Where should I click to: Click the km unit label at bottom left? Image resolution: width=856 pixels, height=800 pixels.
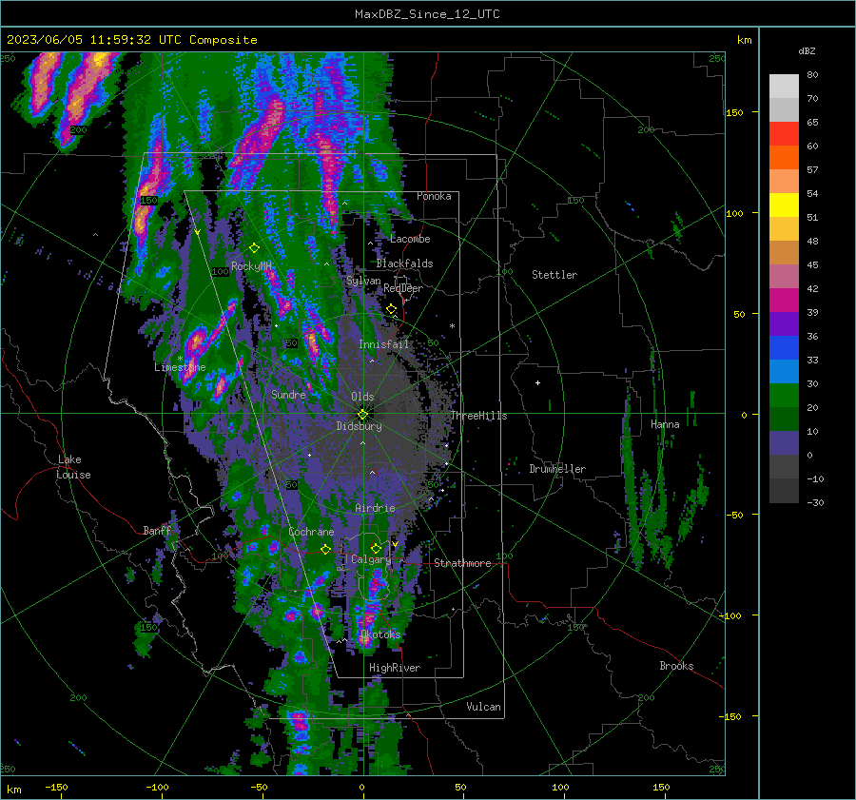tap(13, 790)
